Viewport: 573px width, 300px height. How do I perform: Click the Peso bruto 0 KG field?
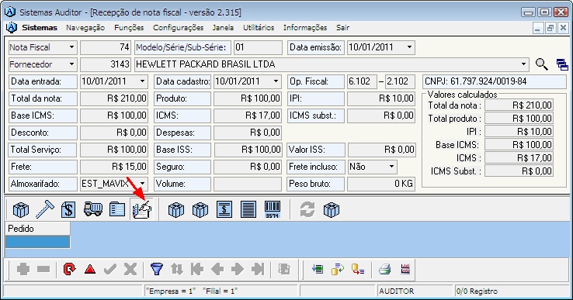point(380,184)
